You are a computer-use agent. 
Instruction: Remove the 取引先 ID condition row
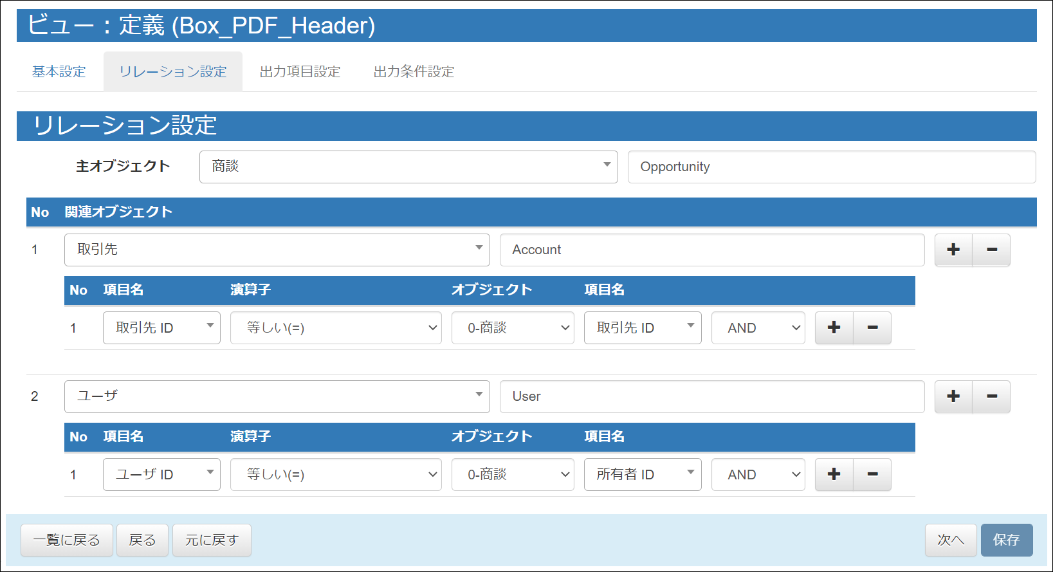point(872,328)
